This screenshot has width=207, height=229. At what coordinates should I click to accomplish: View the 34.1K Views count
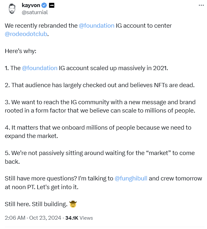79,218
